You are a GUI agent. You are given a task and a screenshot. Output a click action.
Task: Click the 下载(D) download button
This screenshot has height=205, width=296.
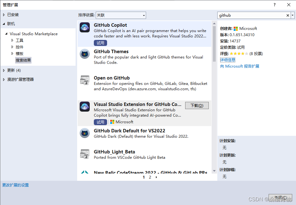[x=197, y=106]
